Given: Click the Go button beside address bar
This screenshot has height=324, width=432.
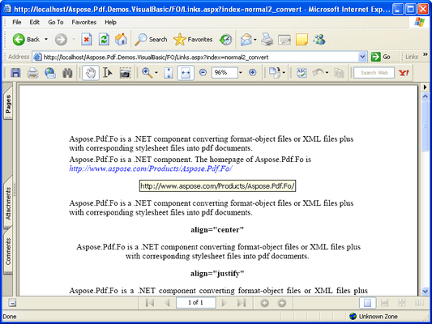Looking at the screenshot, I should pyautogui.click(x=381, y=57).
